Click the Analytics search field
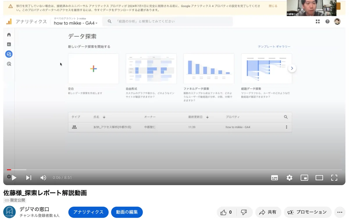Screen dimensions: 349x222 point(168,21)
